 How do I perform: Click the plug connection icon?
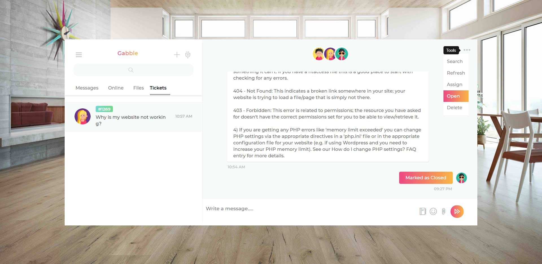pos(188,55)
